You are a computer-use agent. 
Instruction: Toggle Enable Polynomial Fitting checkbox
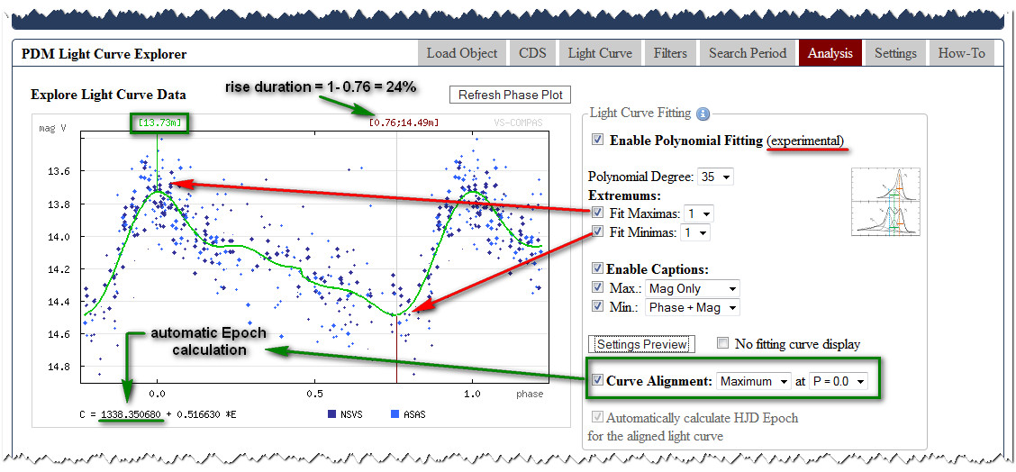pyautogui.click(x=597, y=141)
